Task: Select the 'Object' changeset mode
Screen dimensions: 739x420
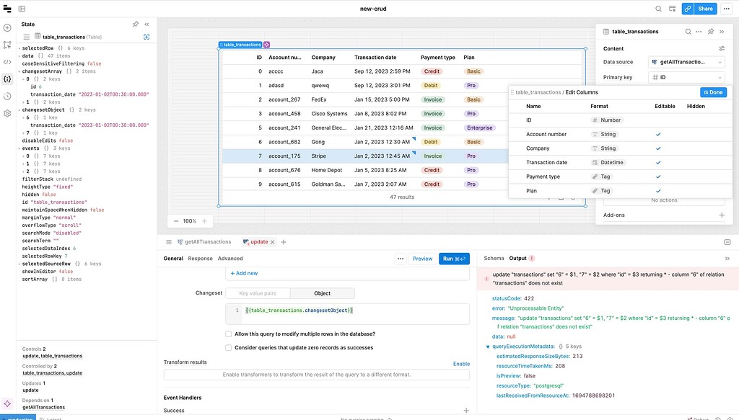Action: tap(323, 293)
